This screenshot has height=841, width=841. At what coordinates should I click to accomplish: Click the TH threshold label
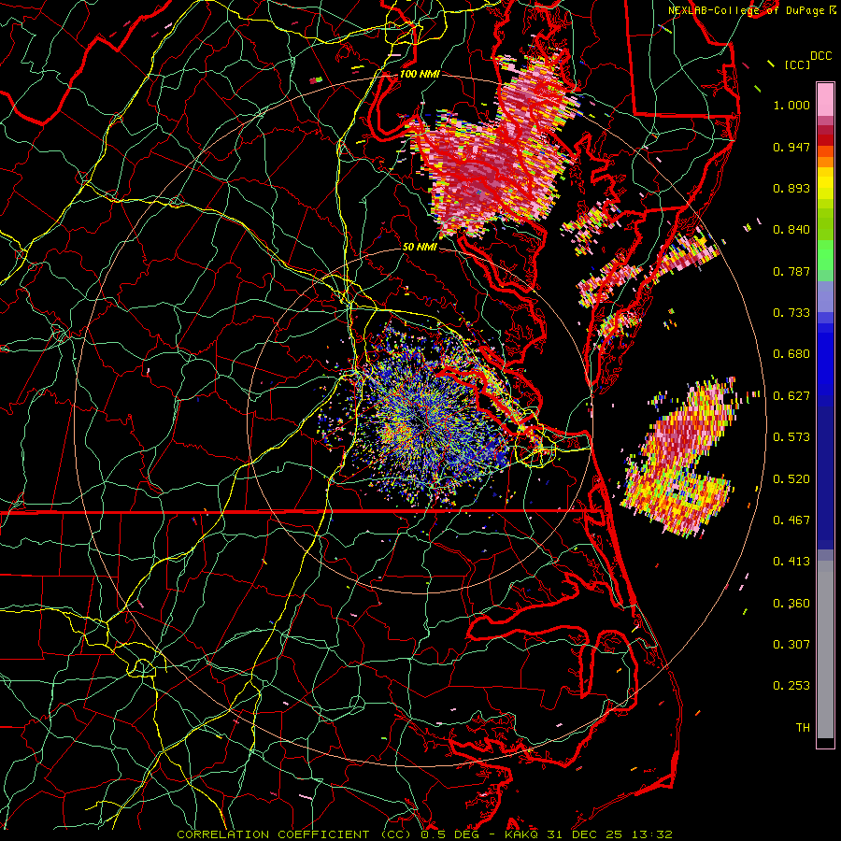click(803, 728)
